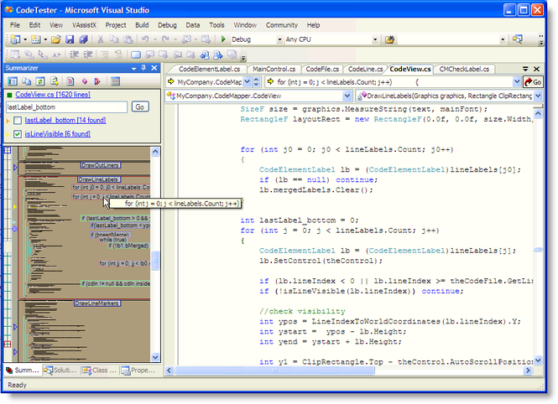Click the Cut scissors icon
The width and height of the screenshot is (558, 404).
[101, 39]
